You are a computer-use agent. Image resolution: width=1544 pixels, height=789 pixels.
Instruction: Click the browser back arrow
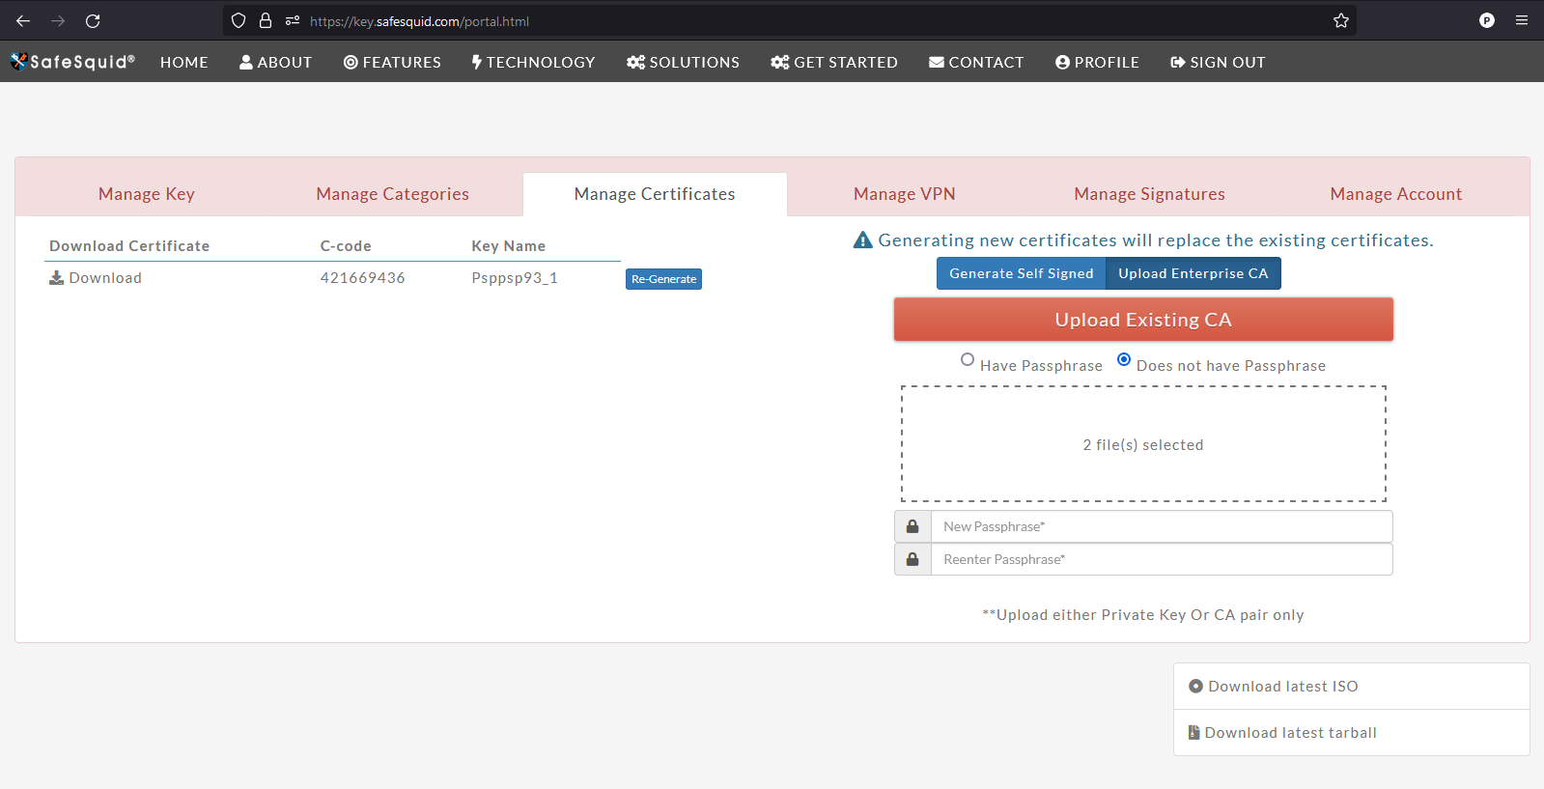point(23,20)
